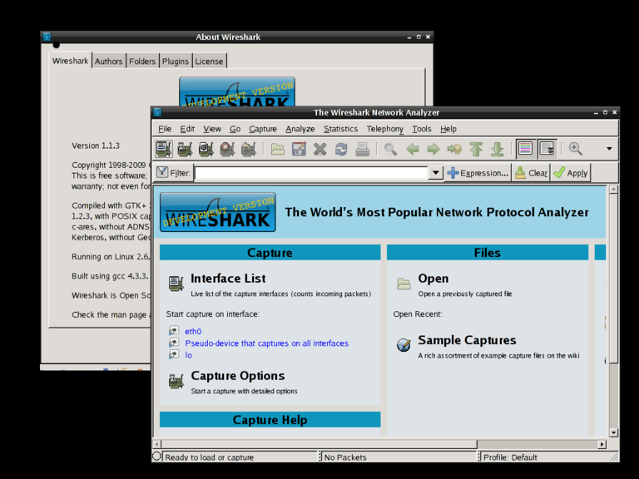Restart the running capture toolbar icon
The height and width of the screenshot is (479, 639).
point(249,149)
